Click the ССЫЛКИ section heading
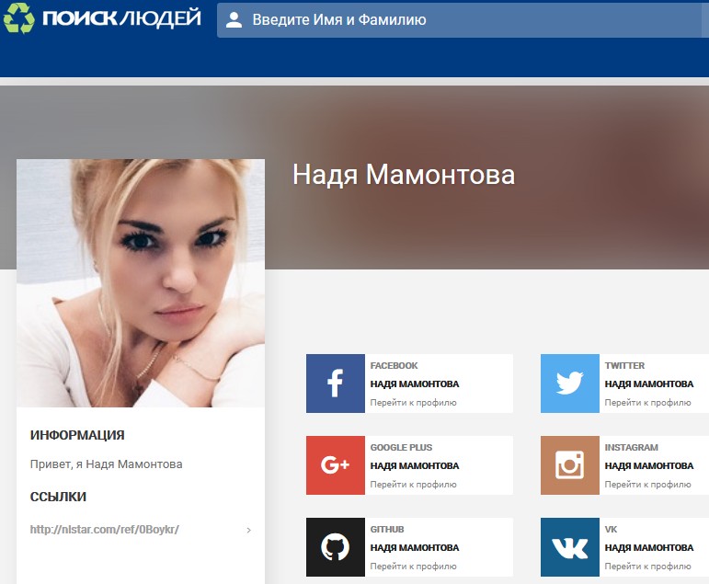The height and width of the screenshot is (584, 709). pyautogui.click(x=58, y=497)
